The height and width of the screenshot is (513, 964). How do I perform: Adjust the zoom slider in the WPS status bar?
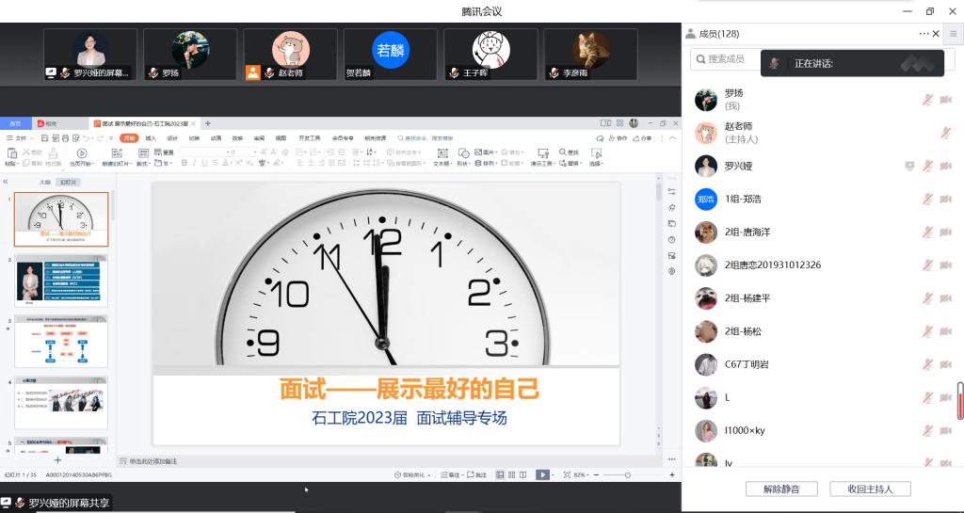pos(627,475)
